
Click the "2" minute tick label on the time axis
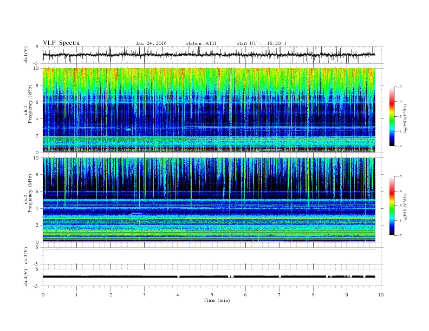[x=110, y=295]
